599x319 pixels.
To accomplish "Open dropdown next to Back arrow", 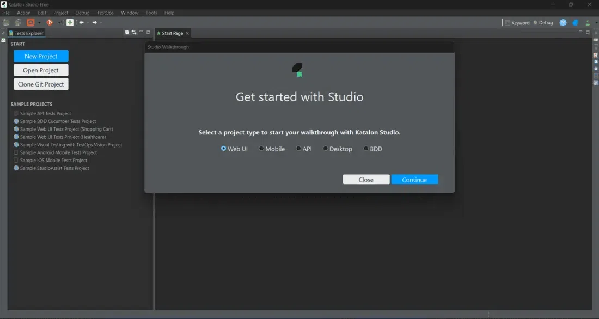I will click(88, 22).
